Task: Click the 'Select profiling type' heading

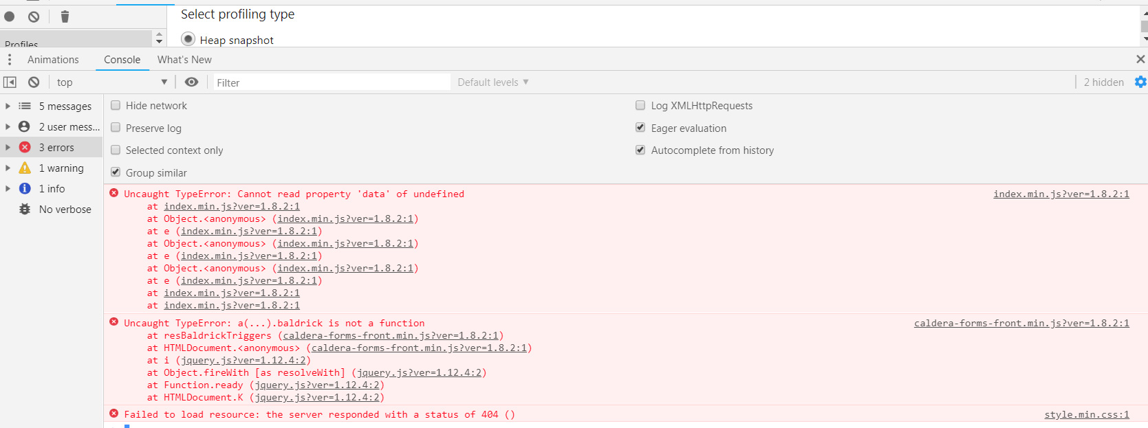Action: click(x=237, y=14)
